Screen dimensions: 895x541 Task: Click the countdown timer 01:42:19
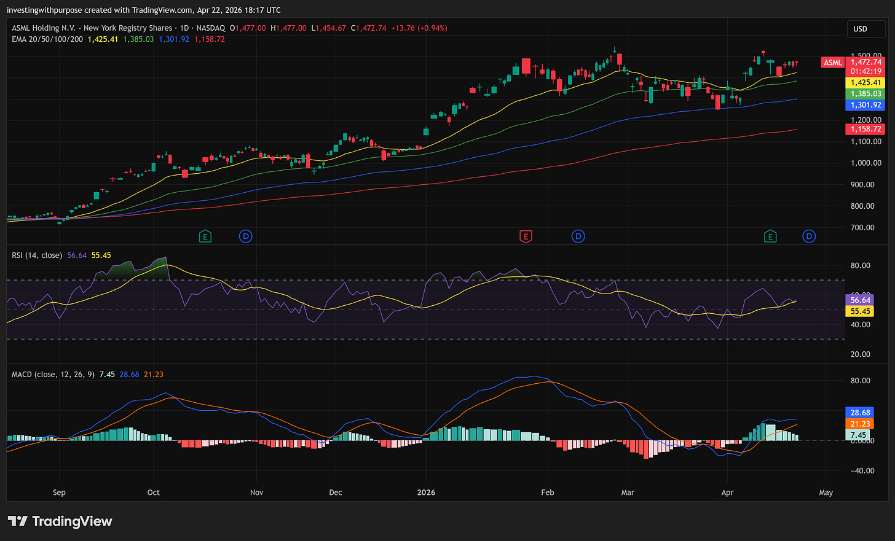[x=865, y=72]
